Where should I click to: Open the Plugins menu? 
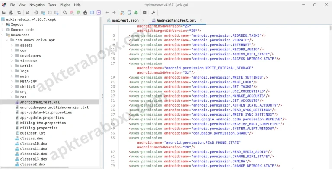click(x=65, y=5)
